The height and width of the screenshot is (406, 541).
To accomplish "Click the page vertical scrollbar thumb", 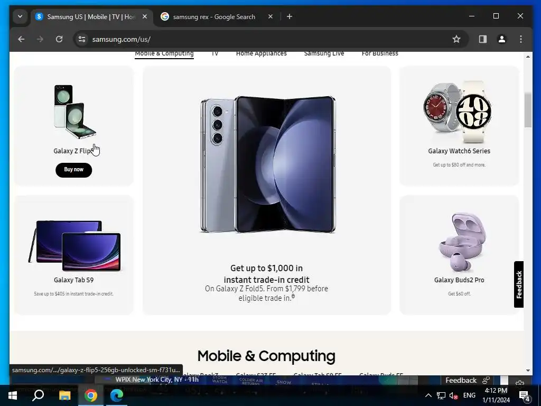I will pos(528,110).
